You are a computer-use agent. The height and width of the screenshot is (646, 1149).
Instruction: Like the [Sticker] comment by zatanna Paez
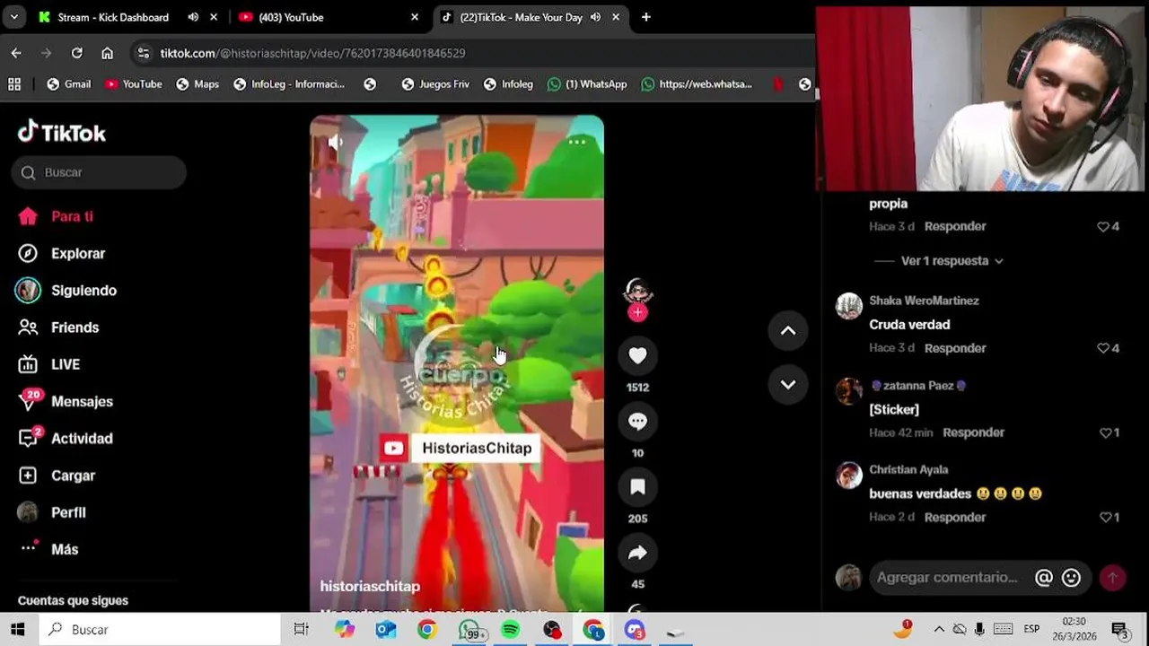coord(1105,432)
